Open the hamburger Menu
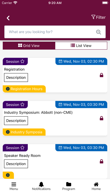110x195 pixels. point(14,186)
